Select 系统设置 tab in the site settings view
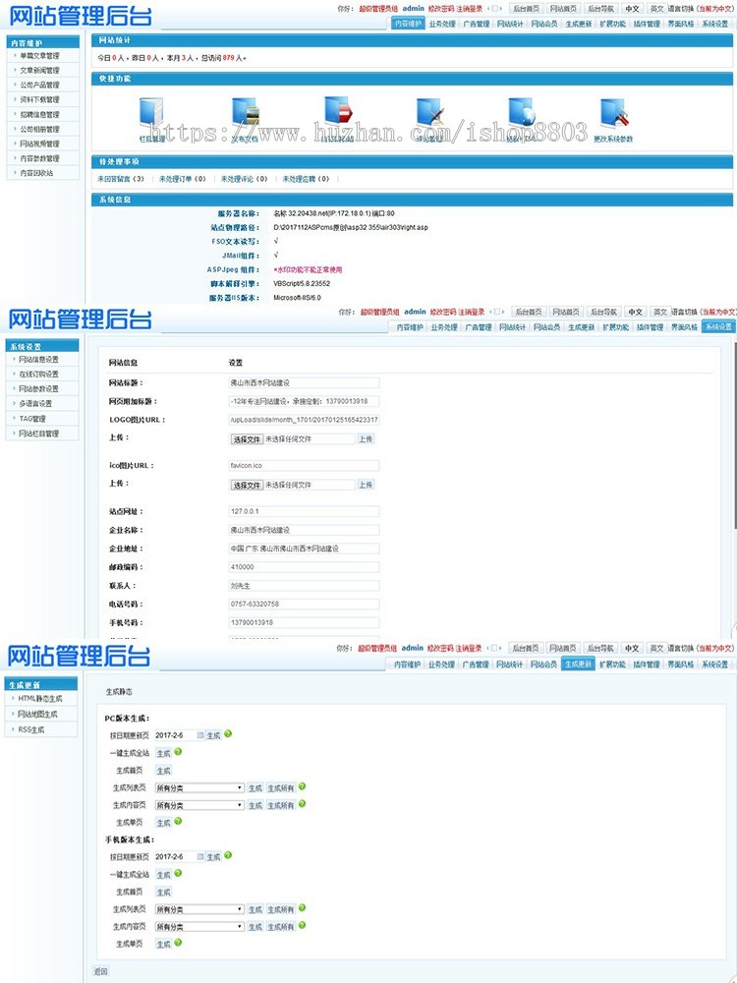The height and width of the screenshot is (983, 737). (718, 327)
